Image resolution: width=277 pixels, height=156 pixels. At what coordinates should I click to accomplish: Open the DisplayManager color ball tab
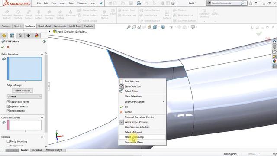point(36,36)
